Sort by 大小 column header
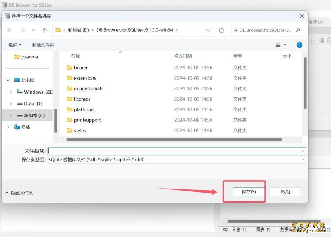Image resolution: width=331 pixels, height=237 pixels. point(287,56)
